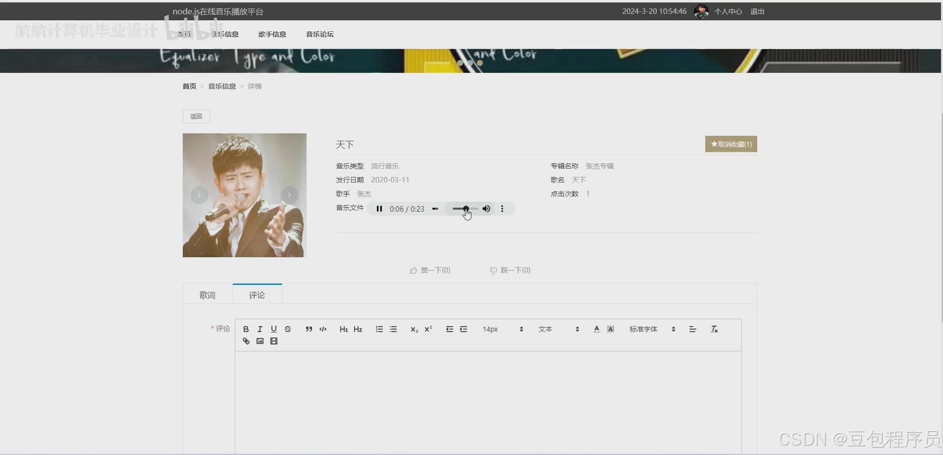Viewport: 943px width, 455px height.
Task: Insert an image into the comment
Action: (x=260, y=341)
